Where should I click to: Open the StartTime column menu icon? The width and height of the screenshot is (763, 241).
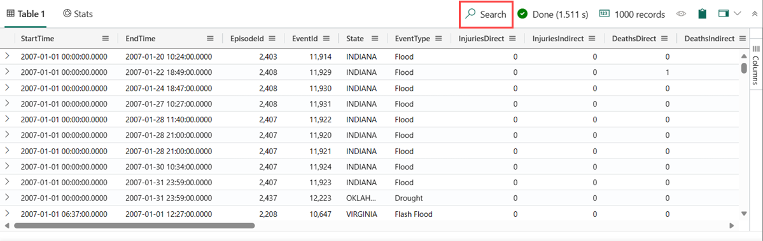pyautogui.click(x=106, y=38)
